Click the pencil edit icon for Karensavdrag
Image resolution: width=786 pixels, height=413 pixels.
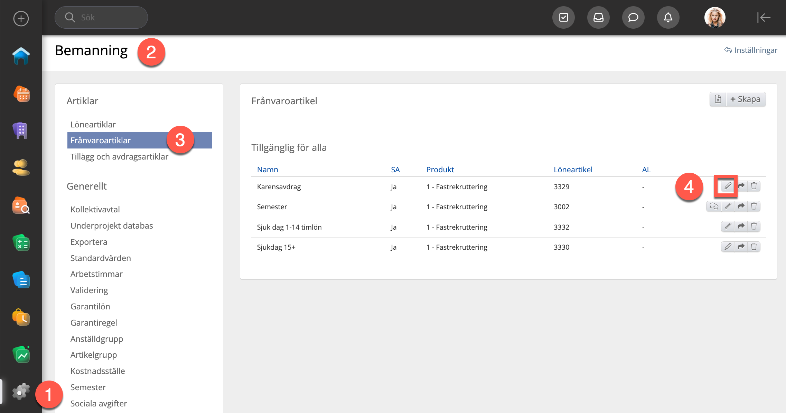point(728,186)
